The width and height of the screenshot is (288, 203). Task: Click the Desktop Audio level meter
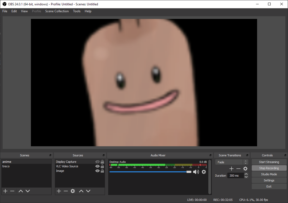click(158, 165)
